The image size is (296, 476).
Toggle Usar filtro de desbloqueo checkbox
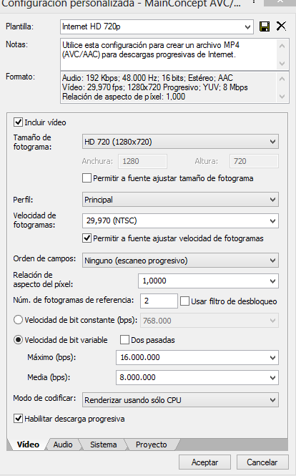coord(184,301)
